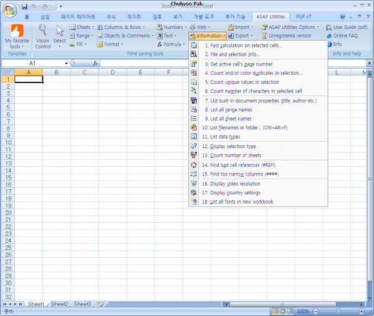Click icon beside Display video resolution
Screen dimensions: 374x316
pyautogui.click(x=194, y=184)
